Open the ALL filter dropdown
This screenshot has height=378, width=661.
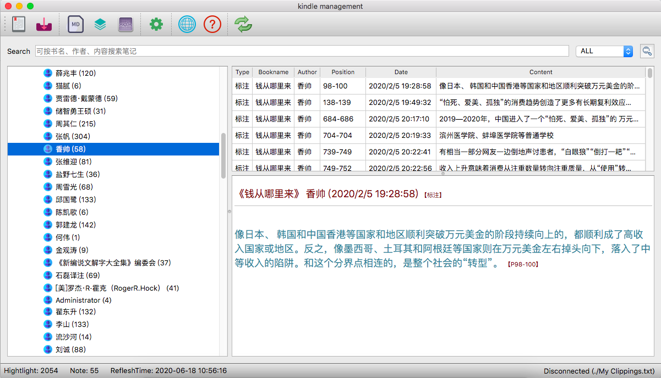(x=604, y=51)
